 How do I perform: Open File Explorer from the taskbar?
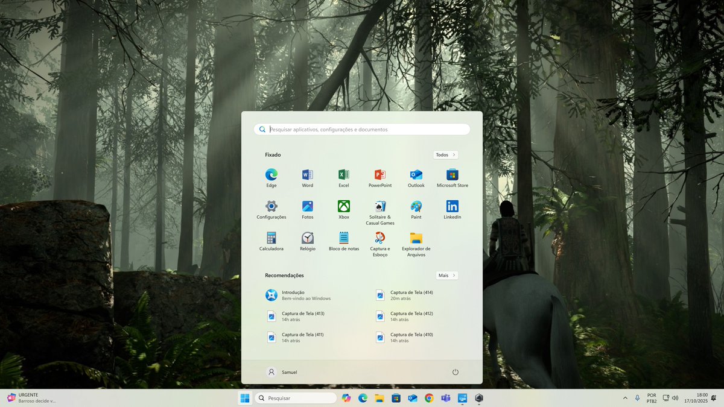(x=379, y=398)
